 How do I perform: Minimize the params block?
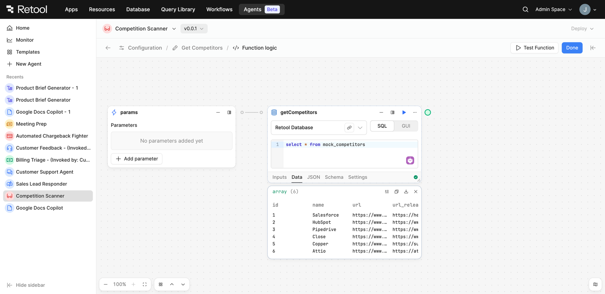218,113
